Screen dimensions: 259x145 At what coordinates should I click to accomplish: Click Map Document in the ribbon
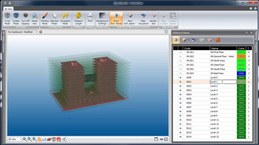coord(143,19)
